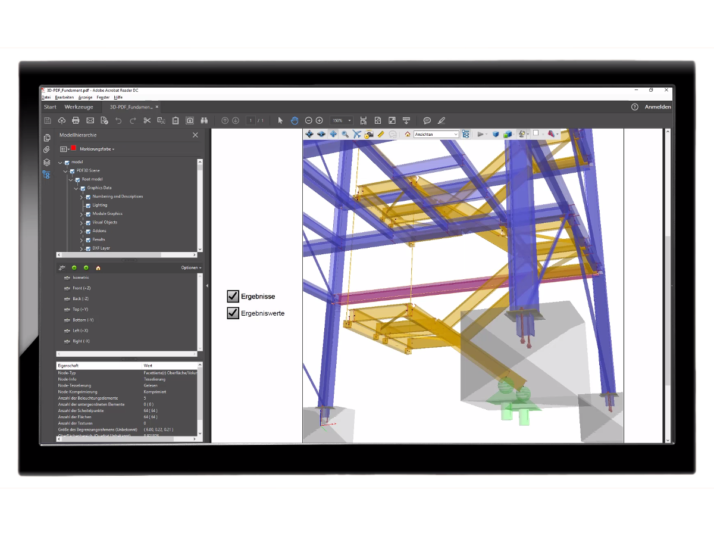The height and width of the screenshot is (536, 714).
Task: Select the Rotate tool in the 3D toolbar
Action: (x=309, y=133)
